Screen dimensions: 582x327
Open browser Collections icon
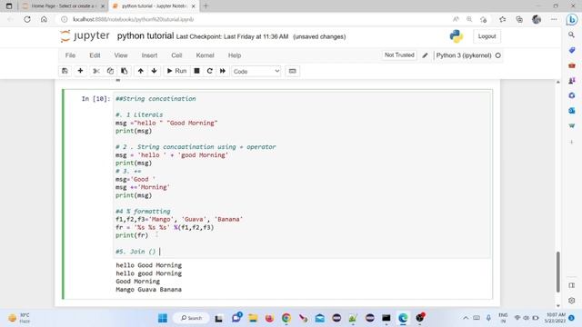coord(519,19)
